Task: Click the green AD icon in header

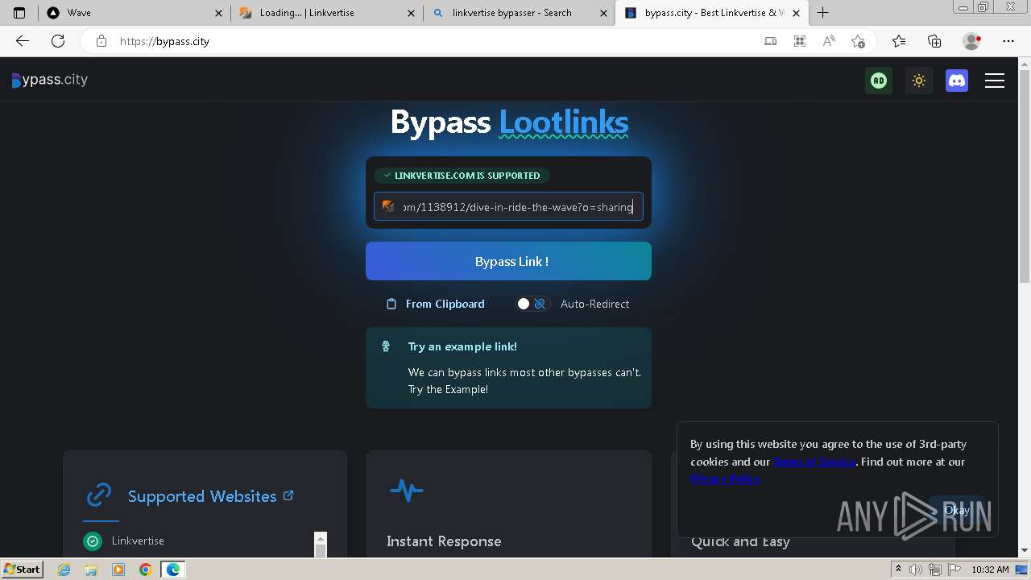Action: point(879,81)
